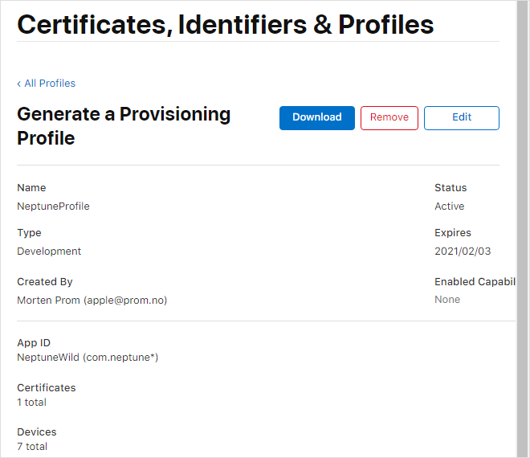Click the 7 total devices count
Viewport: 530px width, 458px height.
tap(31, 447)
